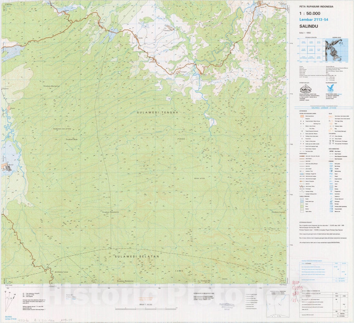This screenshot has height=323, width=354.
Task: Click the 1 : 50.000 scale text
Action: [x=310, y=13]
